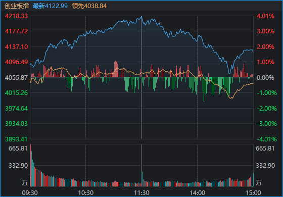Screen dimensions: 283x197
Task: Click the -3.00% percent axis label
Action: coord(267,124)
